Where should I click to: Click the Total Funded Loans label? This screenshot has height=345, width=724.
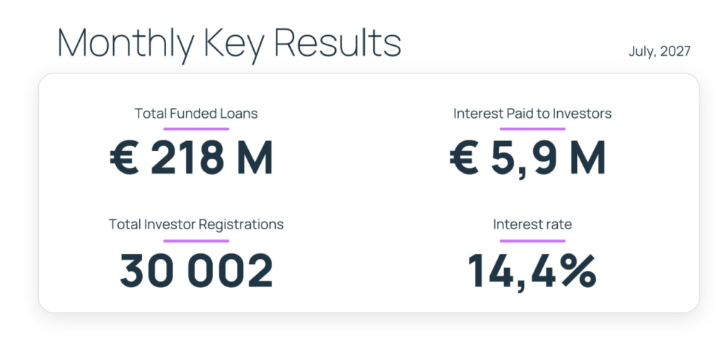pos(196,114)
